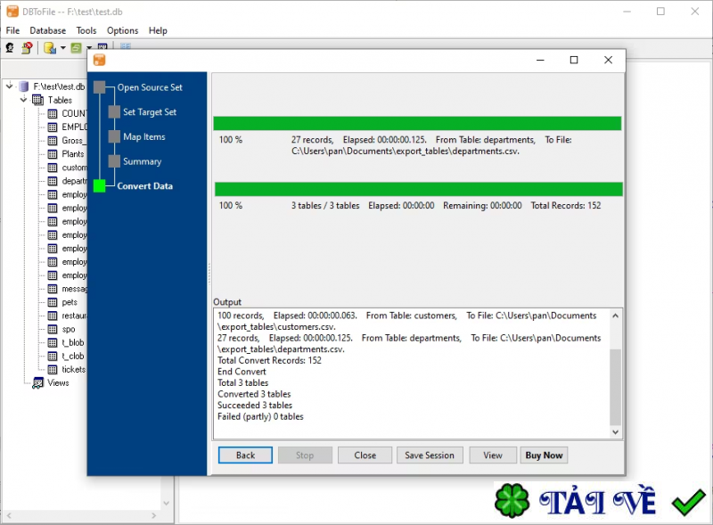Click the tickets table icon
The height and width of the screenshot is (525, 713).
coord(52,369)
